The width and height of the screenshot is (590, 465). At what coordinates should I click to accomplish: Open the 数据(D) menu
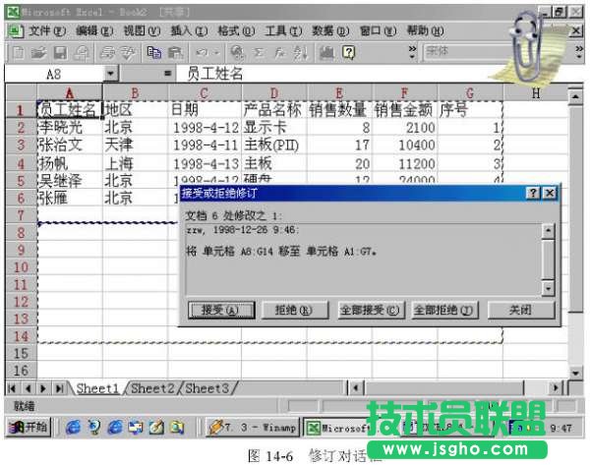point(330,30)
